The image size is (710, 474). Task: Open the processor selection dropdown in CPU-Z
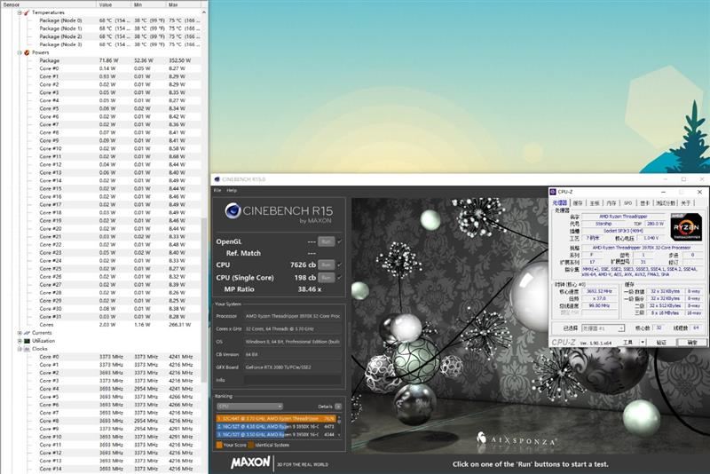(x=603, y=328)
